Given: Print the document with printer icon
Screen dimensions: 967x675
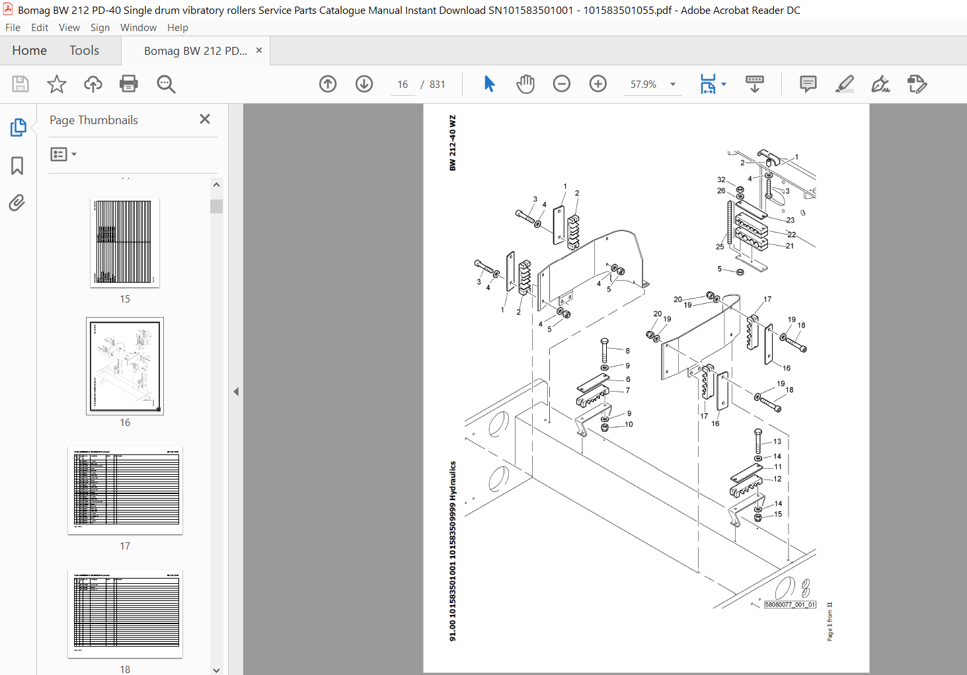Looking at the screenshot, I should [x=129, y=84].
